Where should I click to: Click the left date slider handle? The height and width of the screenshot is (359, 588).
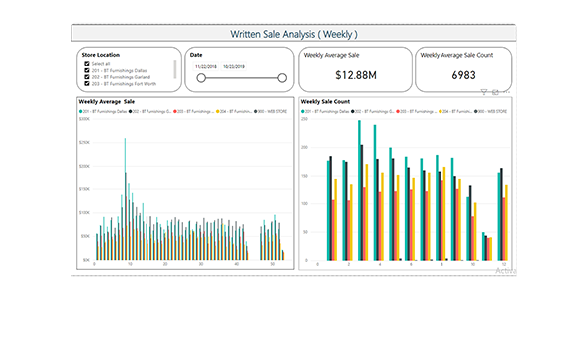[201, 78]
